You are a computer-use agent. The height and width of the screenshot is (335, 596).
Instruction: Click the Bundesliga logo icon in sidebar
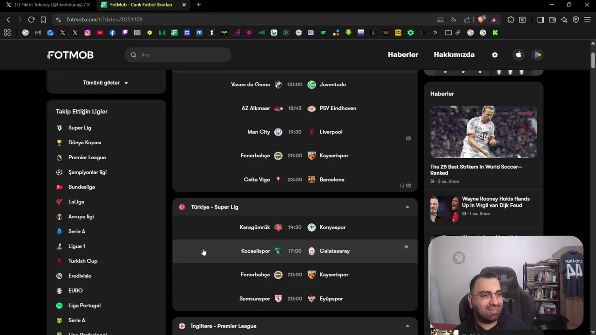(59, 187)
